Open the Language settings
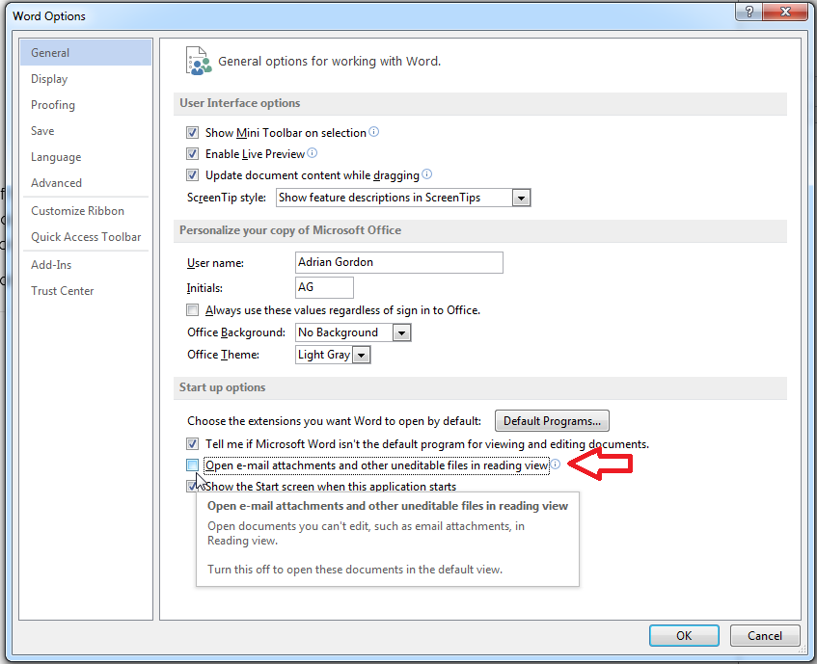 (x=86, y=157)
